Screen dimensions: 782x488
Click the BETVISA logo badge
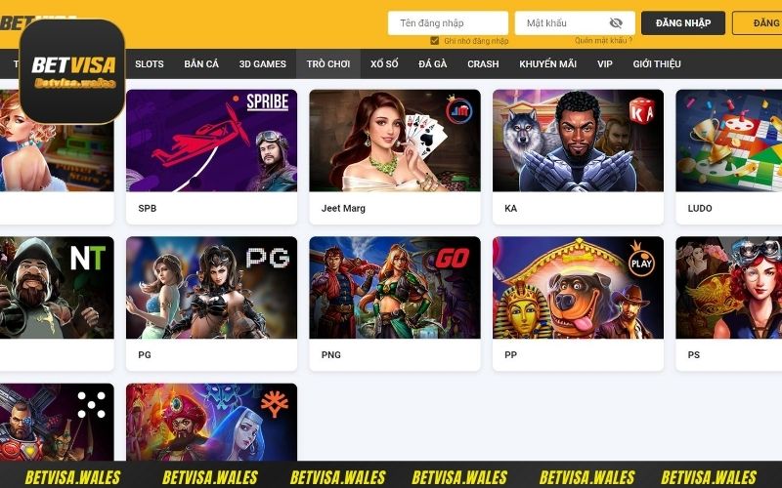[x=72, y=71]
